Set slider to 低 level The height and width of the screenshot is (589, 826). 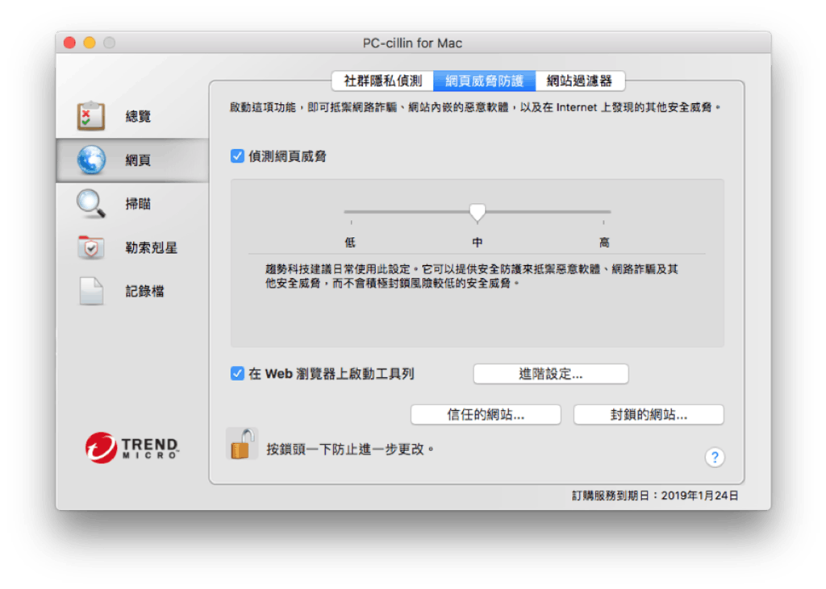pyautogui.click(x=350, y=243)
